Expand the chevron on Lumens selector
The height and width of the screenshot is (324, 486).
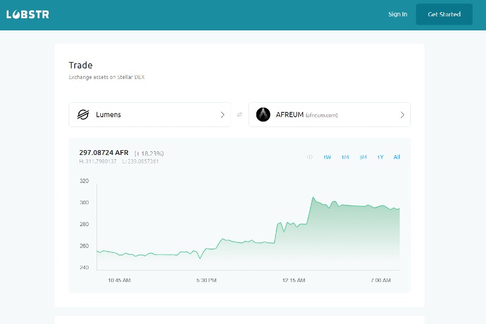(x=222, y=115)
